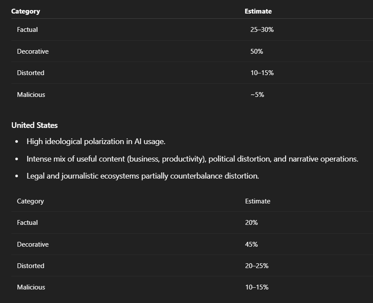Select the ~5% Malicious estimate cell
This screenshot has height=303, width=373.
pyautogui.click(x=257, y=95)
